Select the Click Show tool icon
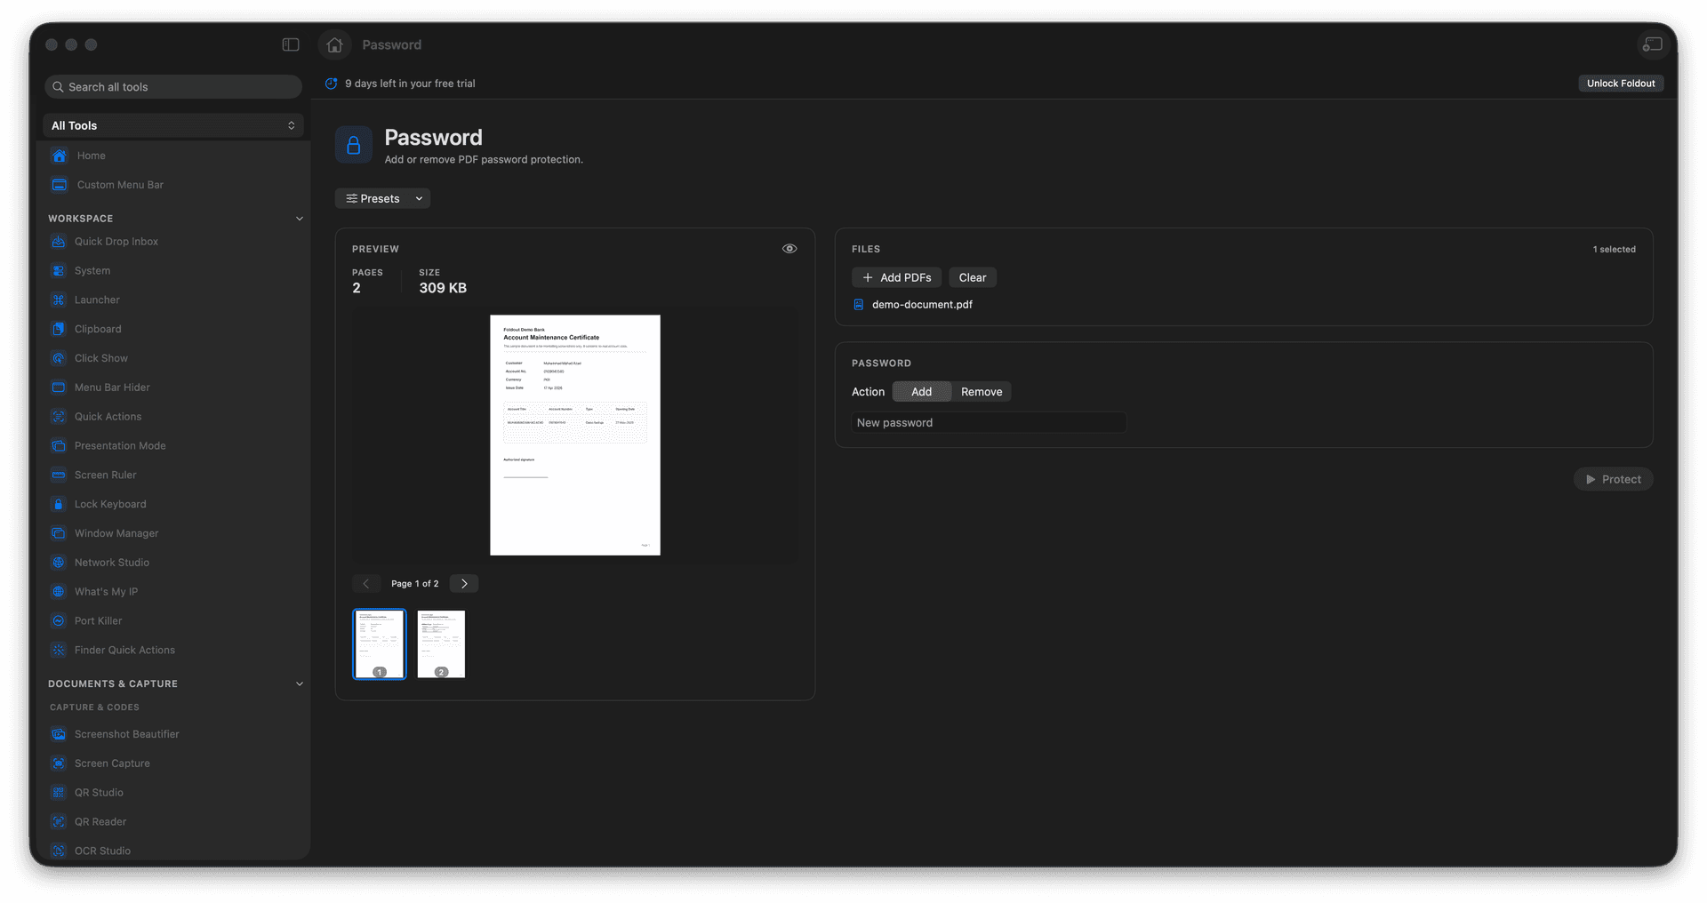 [59, 358]
